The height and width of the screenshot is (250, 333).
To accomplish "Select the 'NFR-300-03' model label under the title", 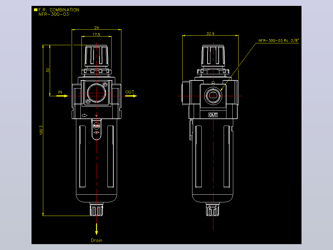I will 54,14.
